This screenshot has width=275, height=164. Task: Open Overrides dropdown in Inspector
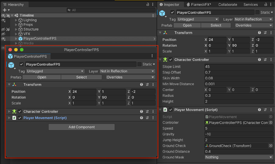[254, 25]
